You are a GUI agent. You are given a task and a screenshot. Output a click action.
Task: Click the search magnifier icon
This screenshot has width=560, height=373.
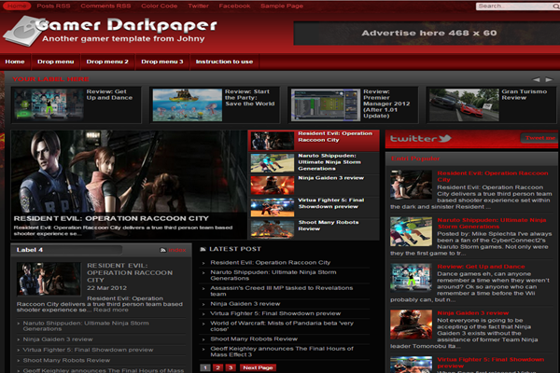tap(555, 7)
